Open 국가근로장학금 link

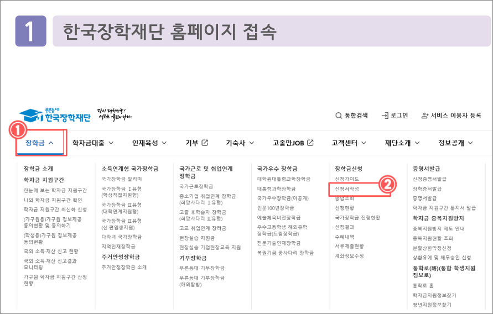point(196,186)
